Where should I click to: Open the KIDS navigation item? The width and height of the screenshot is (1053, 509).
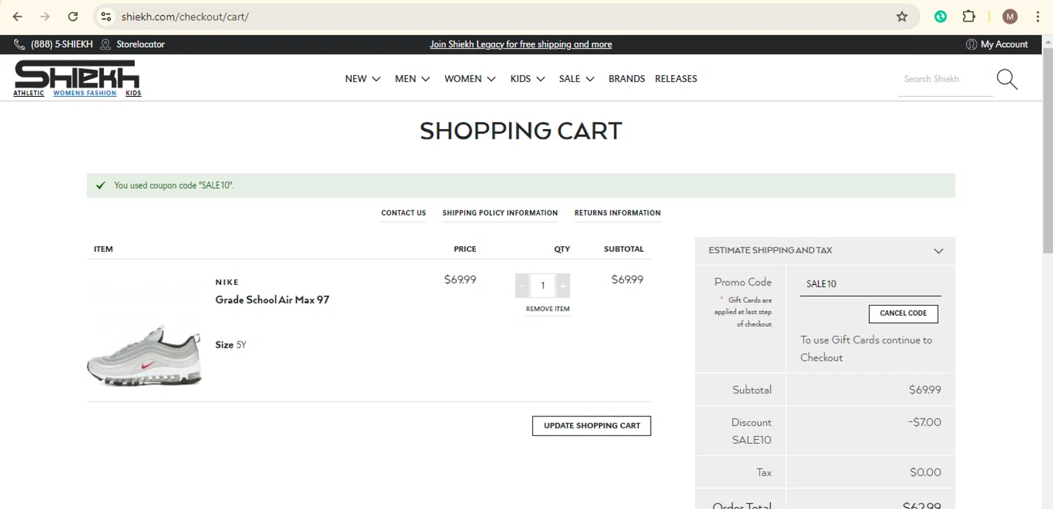521,79
